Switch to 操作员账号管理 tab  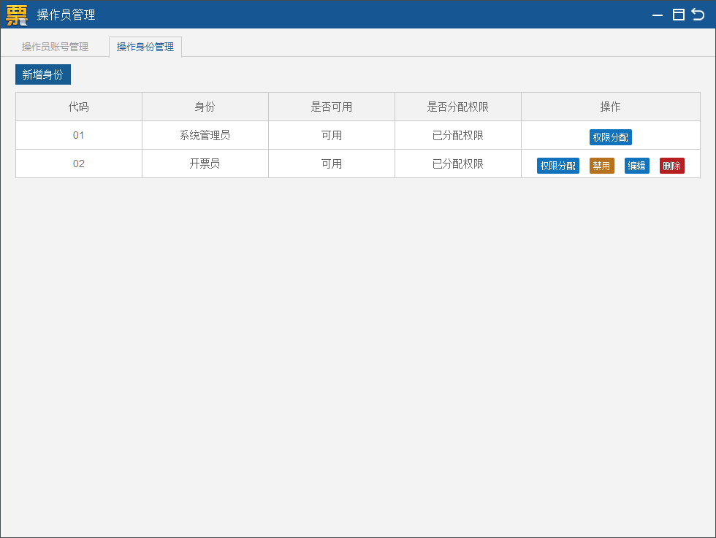[x=55, y=47]
